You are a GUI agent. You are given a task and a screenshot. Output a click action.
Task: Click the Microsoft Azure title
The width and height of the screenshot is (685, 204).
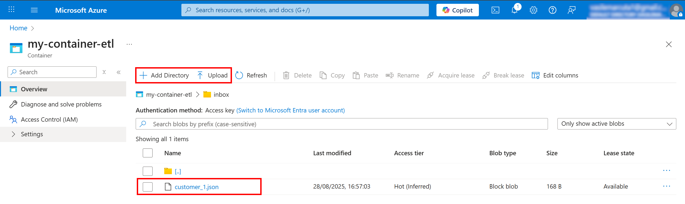coord(81,10)
